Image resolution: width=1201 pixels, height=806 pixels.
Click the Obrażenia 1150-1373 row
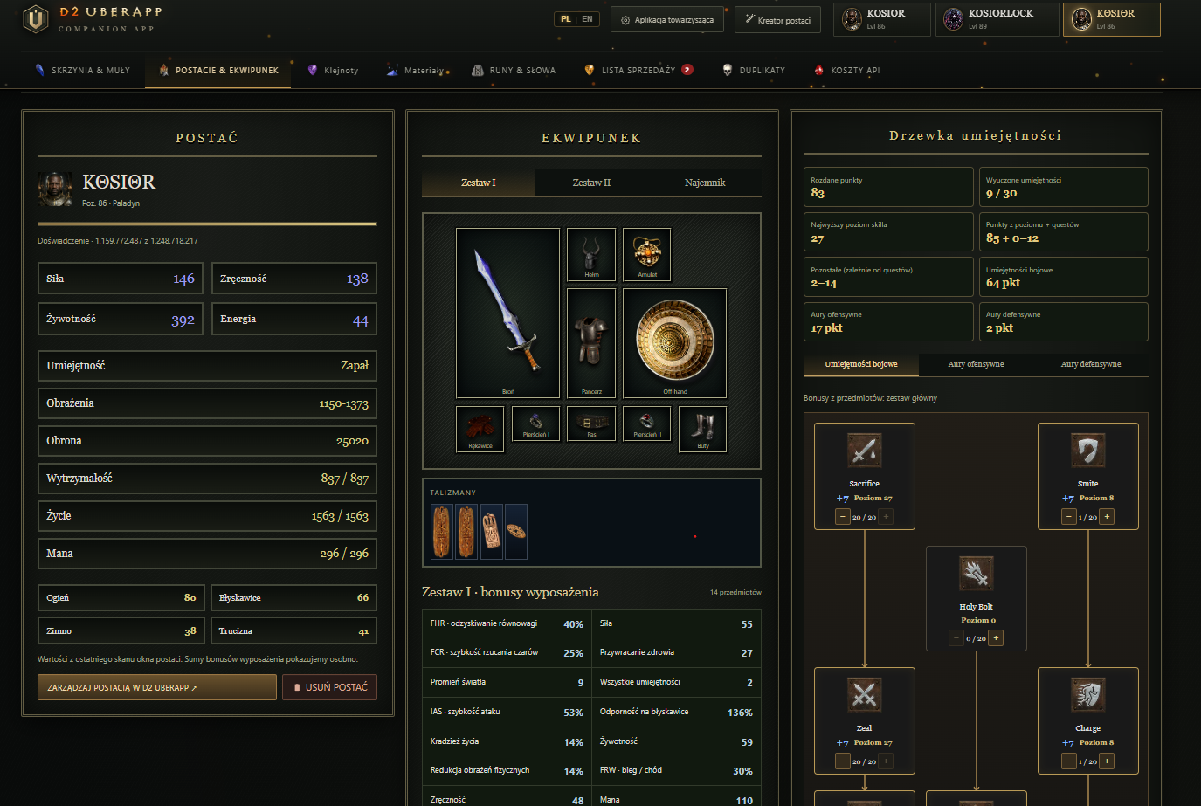[x=207, y=403]
